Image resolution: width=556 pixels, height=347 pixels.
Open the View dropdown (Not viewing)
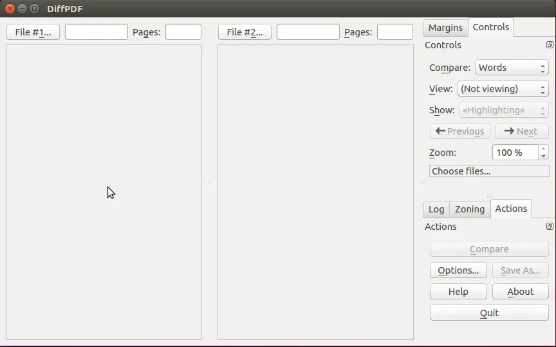pyautogui.click(x=503, y=89)
